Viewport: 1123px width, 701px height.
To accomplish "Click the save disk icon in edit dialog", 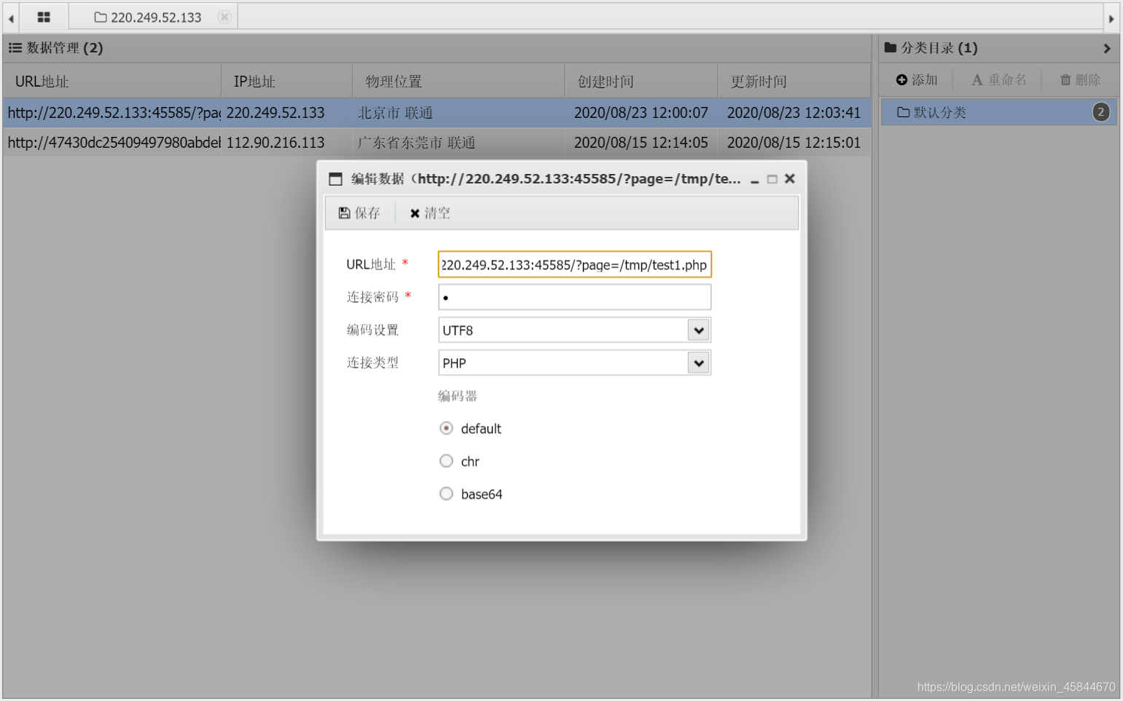I will tap(345, 213).
